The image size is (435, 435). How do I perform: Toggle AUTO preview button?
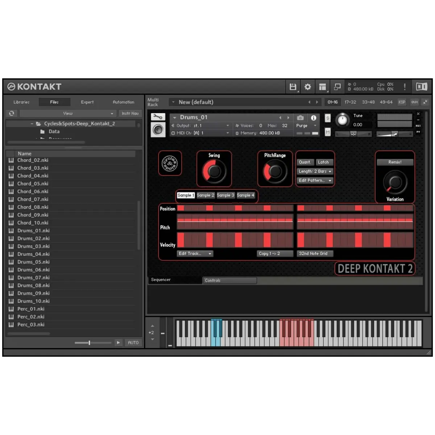[x=133, y=343]
